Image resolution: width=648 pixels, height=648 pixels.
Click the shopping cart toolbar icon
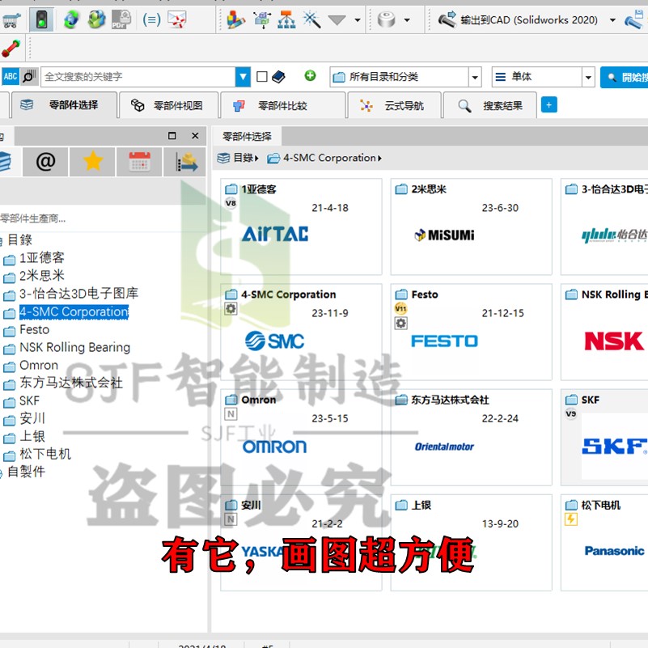click(11, 20)
